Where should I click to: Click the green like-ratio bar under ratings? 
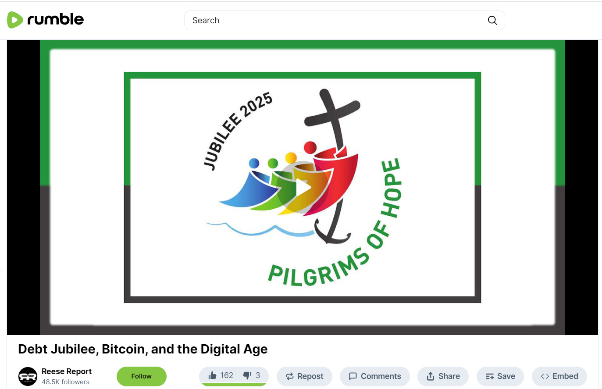pos(233,385)
